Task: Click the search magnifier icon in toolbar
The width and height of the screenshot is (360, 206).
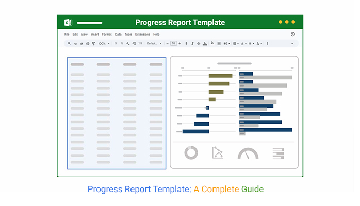Action: click(69, 44)
